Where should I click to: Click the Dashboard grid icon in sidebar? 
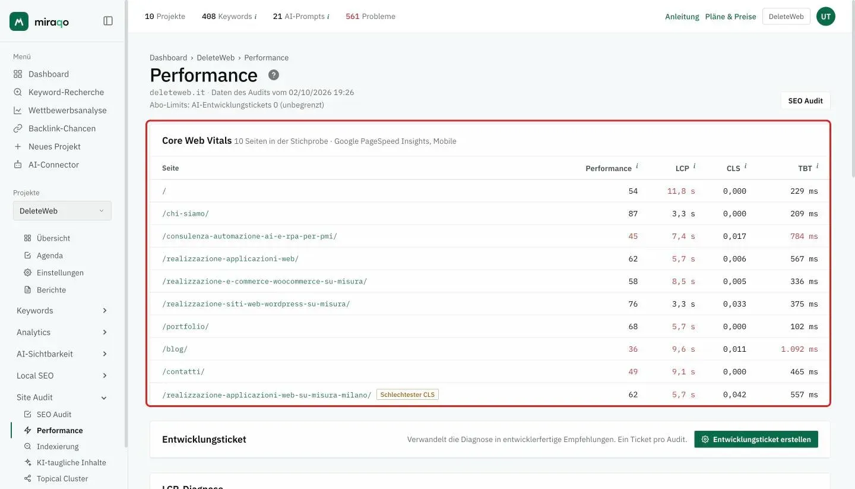[17, 74]
